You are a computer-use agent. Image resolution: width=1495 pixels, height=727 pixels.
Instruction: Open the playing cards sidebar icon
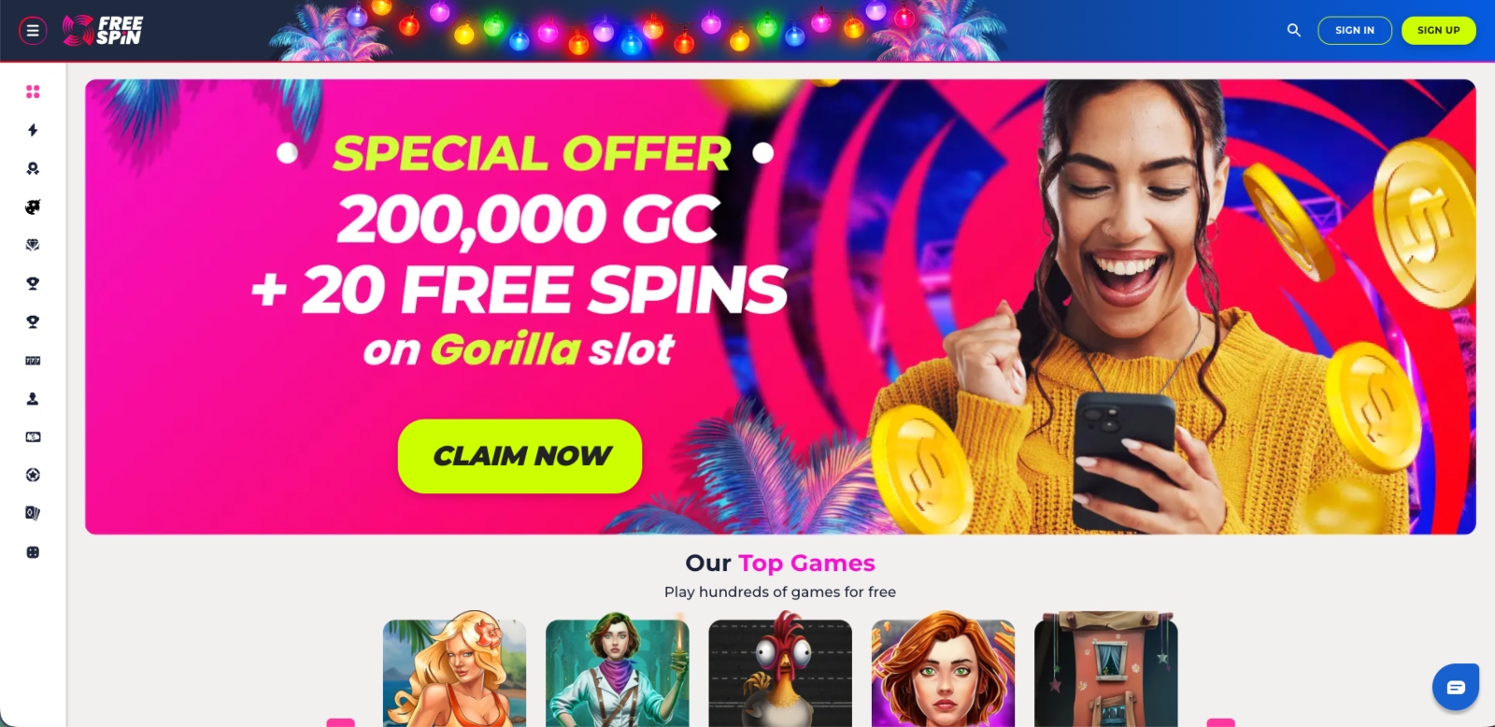[x=33, y=513]
